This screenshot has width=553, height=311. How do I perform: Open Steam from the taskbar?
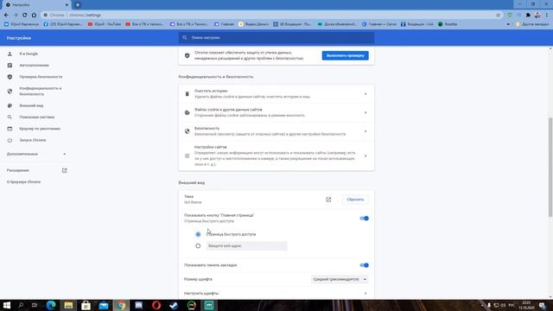tap(174, 305)
